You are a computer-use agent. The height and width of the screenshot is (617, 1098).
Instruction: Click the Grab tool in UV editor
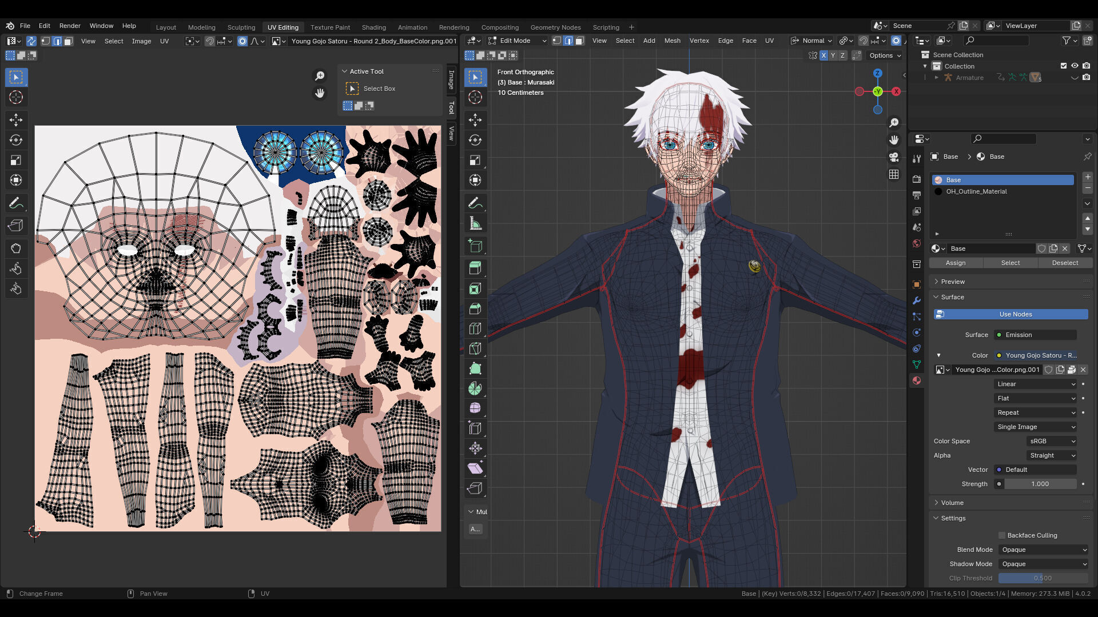point(16,248)
